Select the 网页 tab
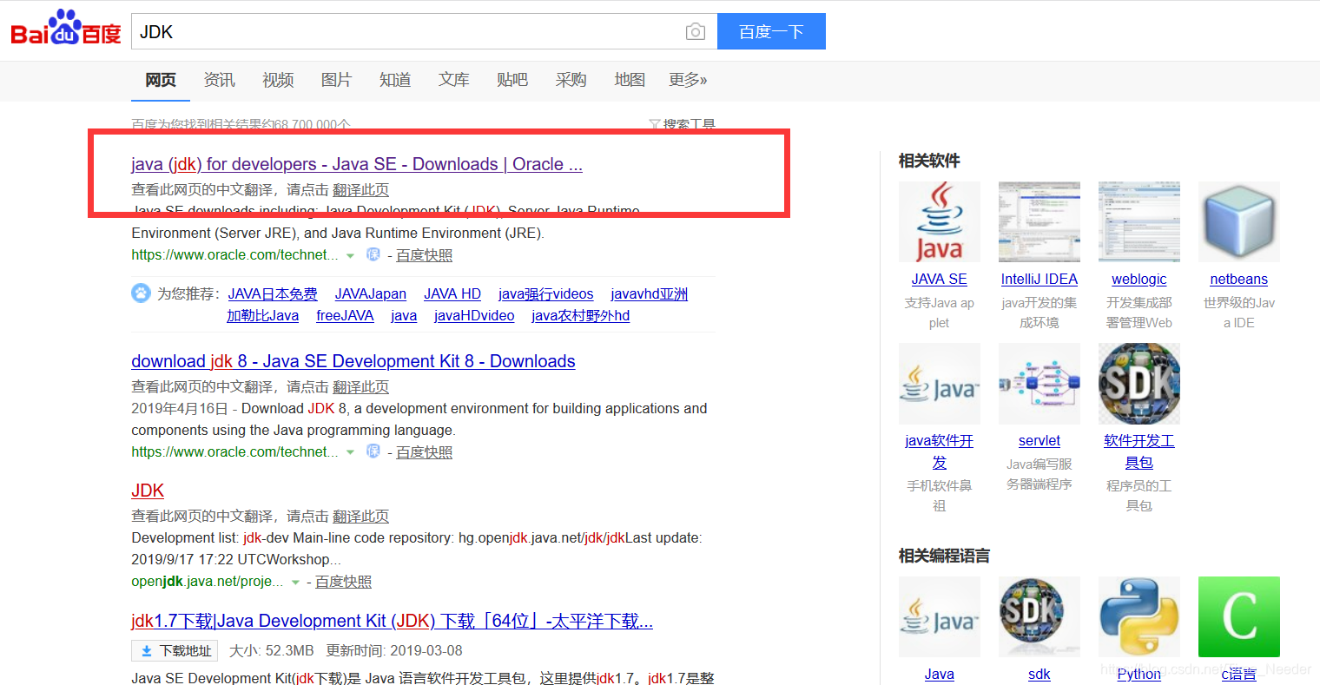The height and width of the screenshot is (685, 1320). [x=161, y=80]
